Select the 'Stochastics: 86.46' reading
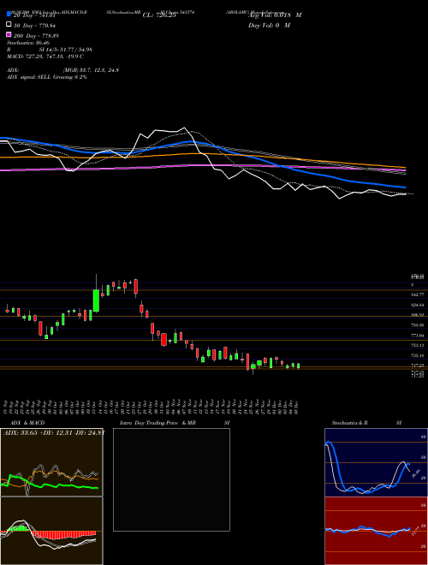428x565 pixels. (x=28, y=43)
